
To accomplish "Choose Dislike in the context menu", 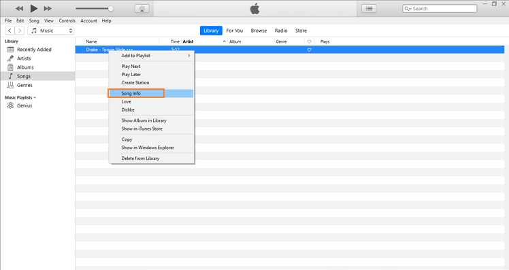I will point(152,110).
